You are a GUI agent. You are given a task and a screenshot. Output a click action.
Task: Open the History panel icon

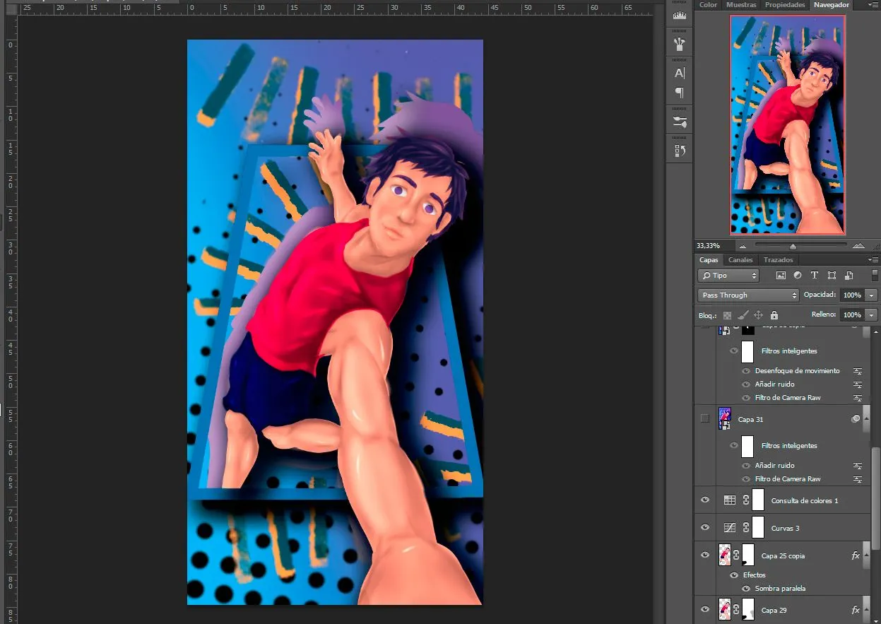point(680,150)
